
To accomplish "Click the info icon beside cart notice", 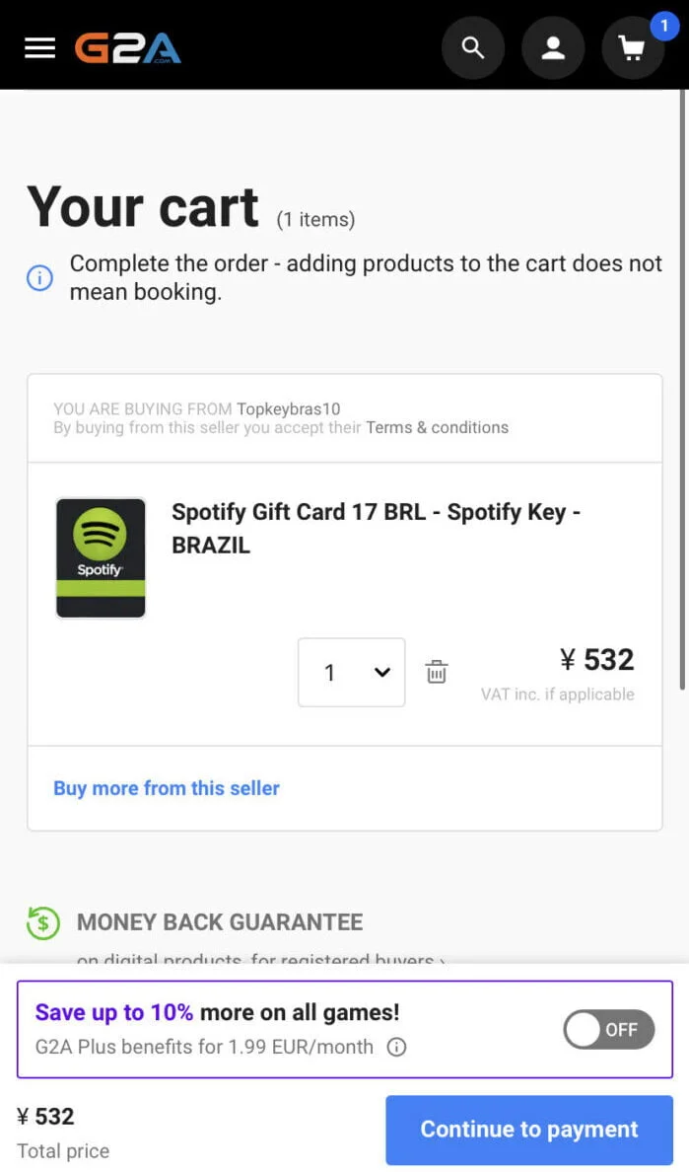I will 39,278.
